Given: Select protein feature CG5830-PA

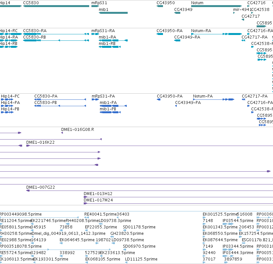Looking at the screenshot, I should pos(60,99).
